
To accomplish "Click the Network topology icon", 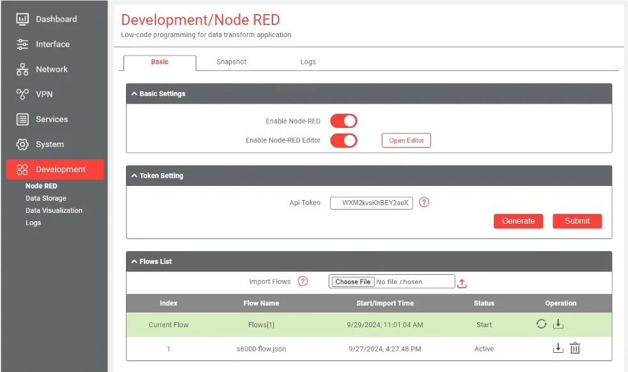I will click(x=22, y=69).
